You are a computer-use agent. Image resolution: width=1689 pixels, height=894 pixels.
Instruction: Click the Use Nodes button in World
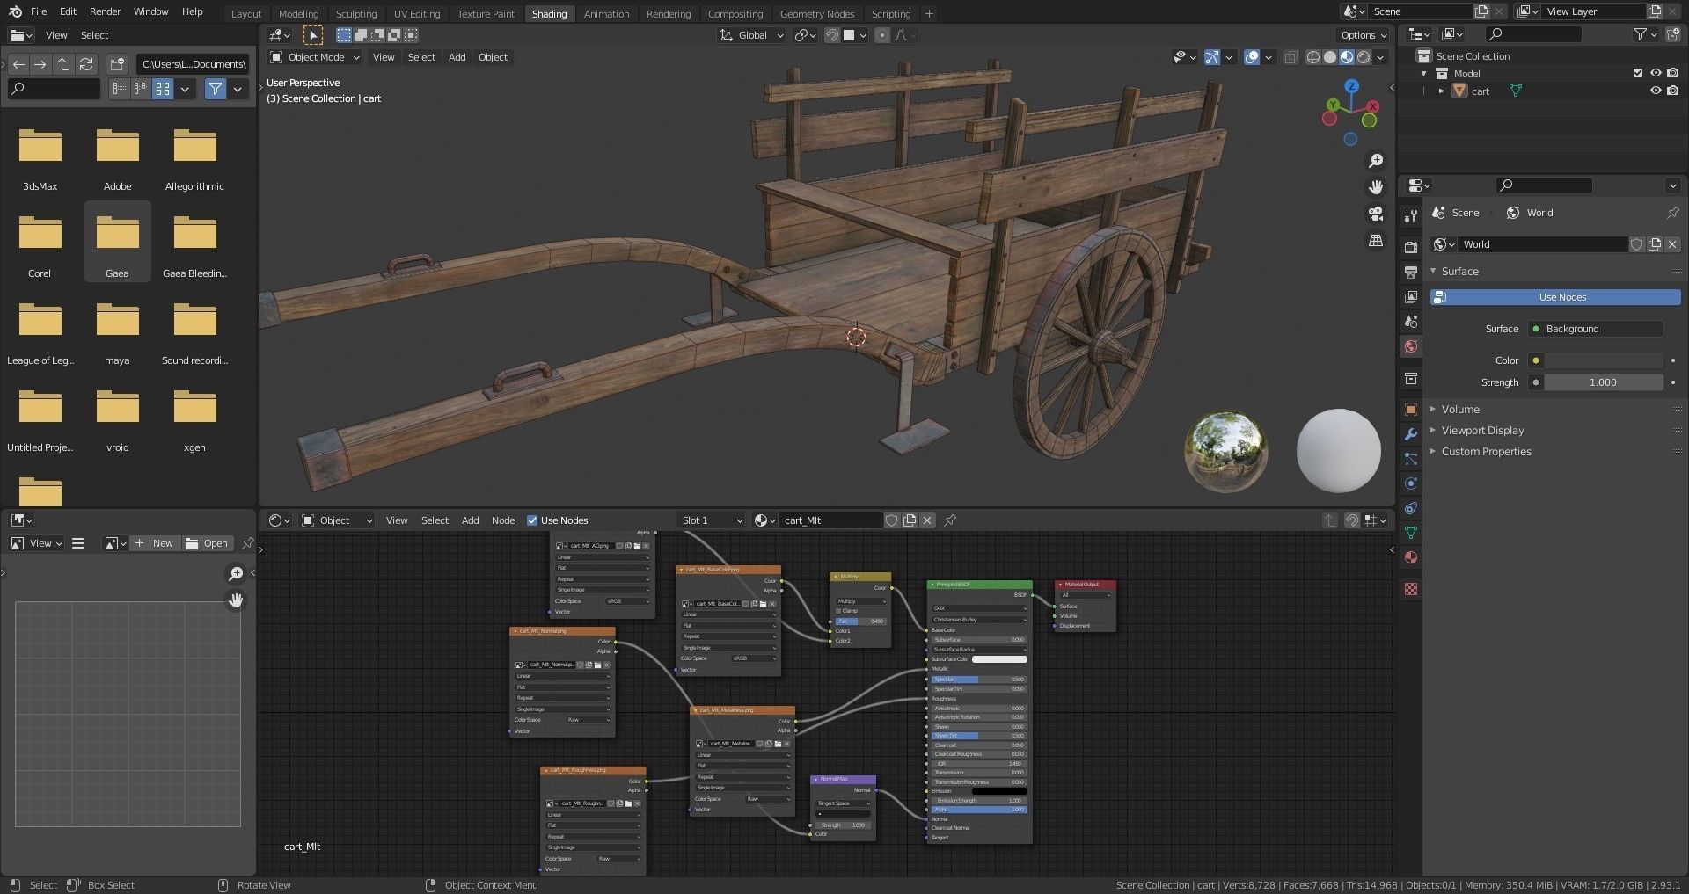1555,297
